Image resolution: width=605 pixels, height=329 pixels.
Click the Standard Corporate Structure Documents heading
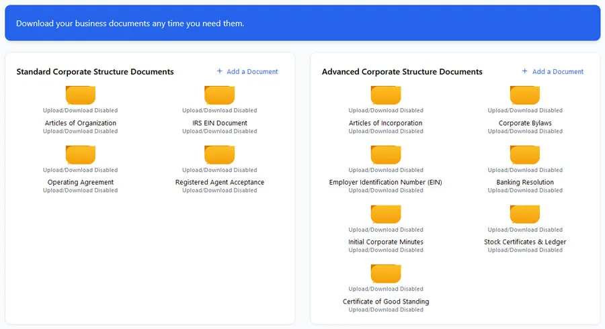click(x=95, y=72)
